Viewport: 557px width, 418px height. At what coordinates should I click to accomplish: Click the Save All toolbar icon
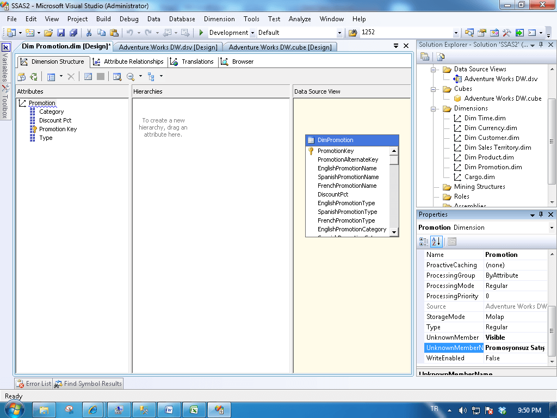(73, 33)
